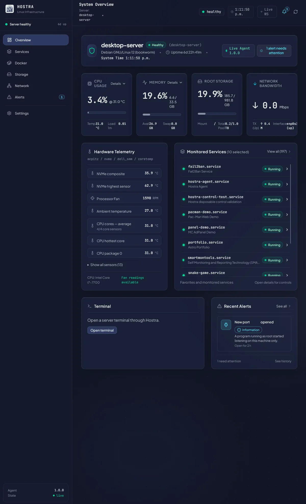The height and width of the screenshot is (504, 306).
Task: Expand CPU Usage Details dropdown
Action: coord(118,84)
